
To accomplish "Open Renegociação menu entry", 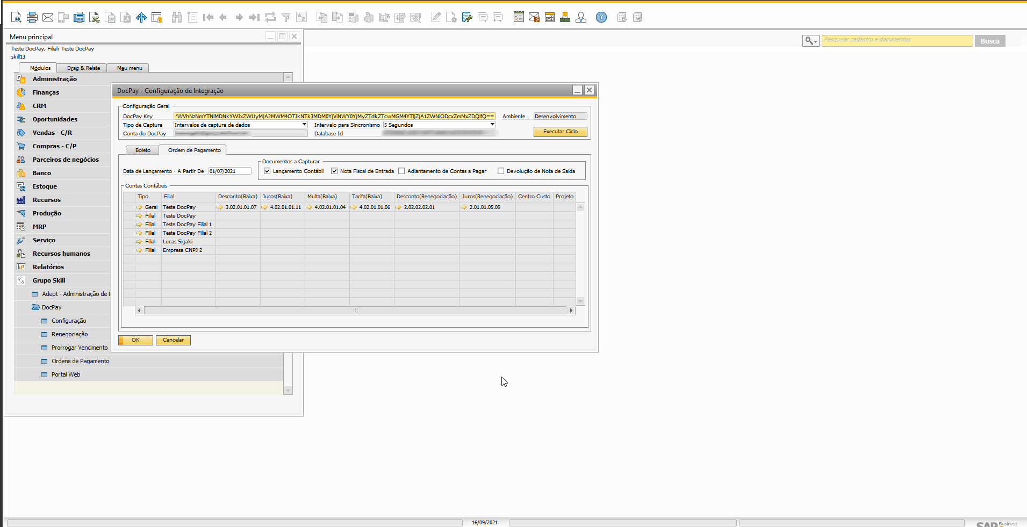I will (70, 334).
